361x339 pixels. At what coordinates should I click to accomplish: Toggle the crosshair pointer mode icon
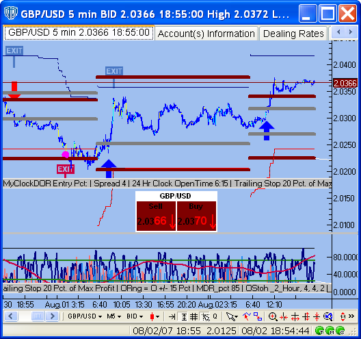(206, 317)
